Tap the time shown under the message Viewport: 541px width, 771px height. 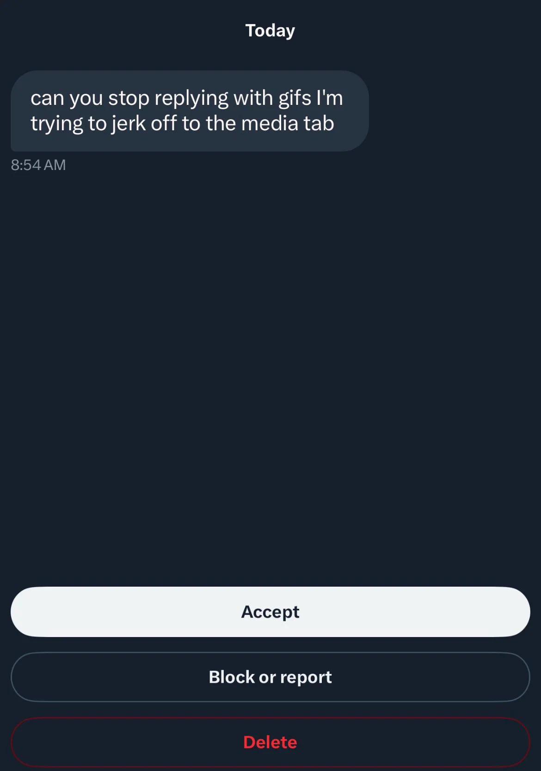click(x=38, y=165)
